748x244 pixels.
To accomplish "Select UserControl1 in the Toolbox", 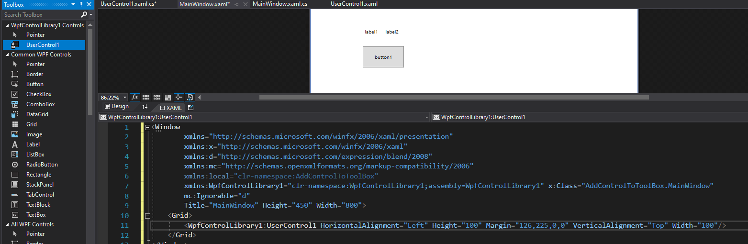I will pos(44,44).
